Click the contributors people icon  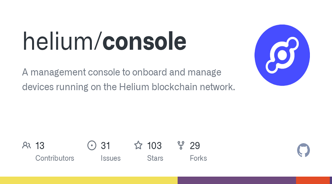coord(27,145)
